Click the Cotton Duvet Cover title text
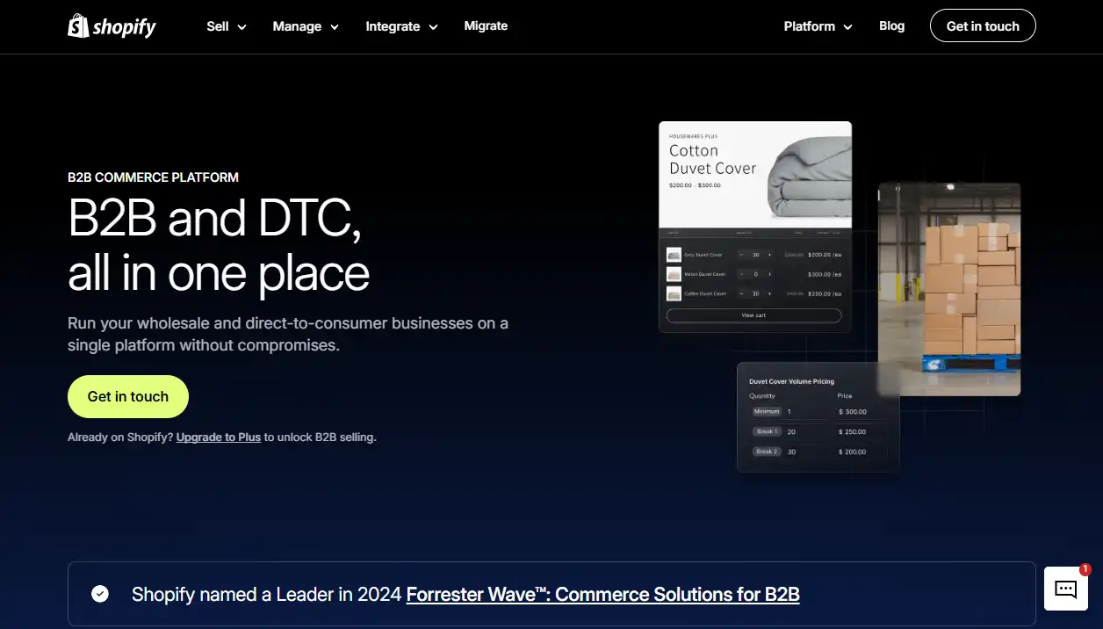 pyautogui.click(x=712, y=159)
